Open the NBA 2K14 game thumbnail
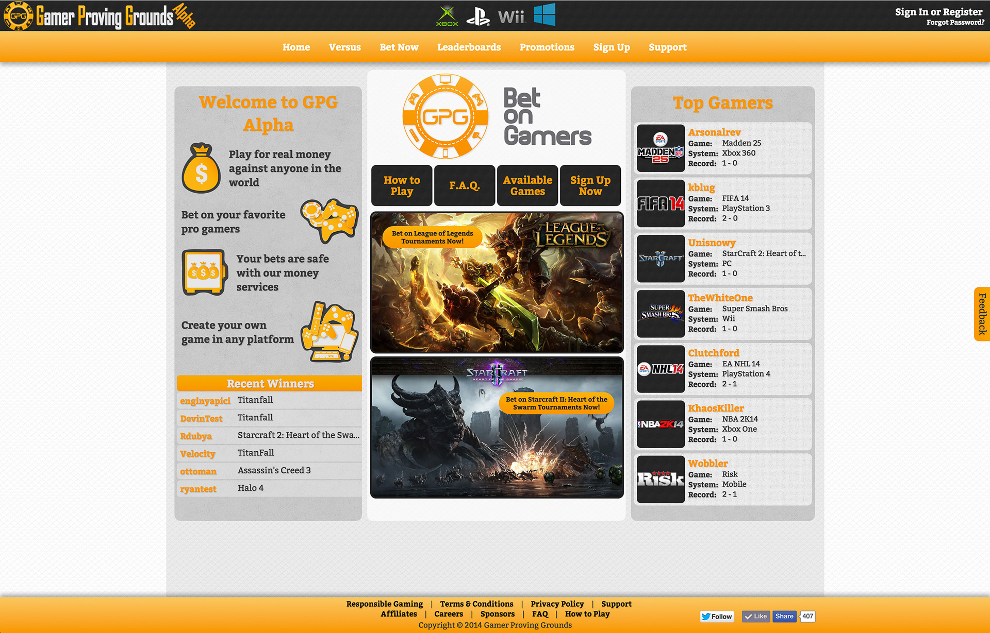 [x=661, y=424]
